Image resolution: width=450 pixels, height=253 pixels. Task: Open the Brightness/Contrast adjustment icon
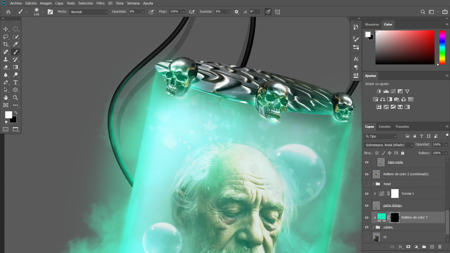[379, 91]
